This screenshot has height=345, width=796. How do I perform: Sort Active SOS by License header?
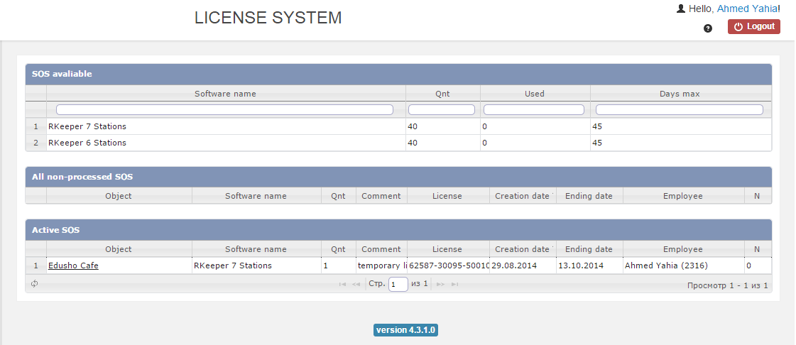(x=447, y=249)
